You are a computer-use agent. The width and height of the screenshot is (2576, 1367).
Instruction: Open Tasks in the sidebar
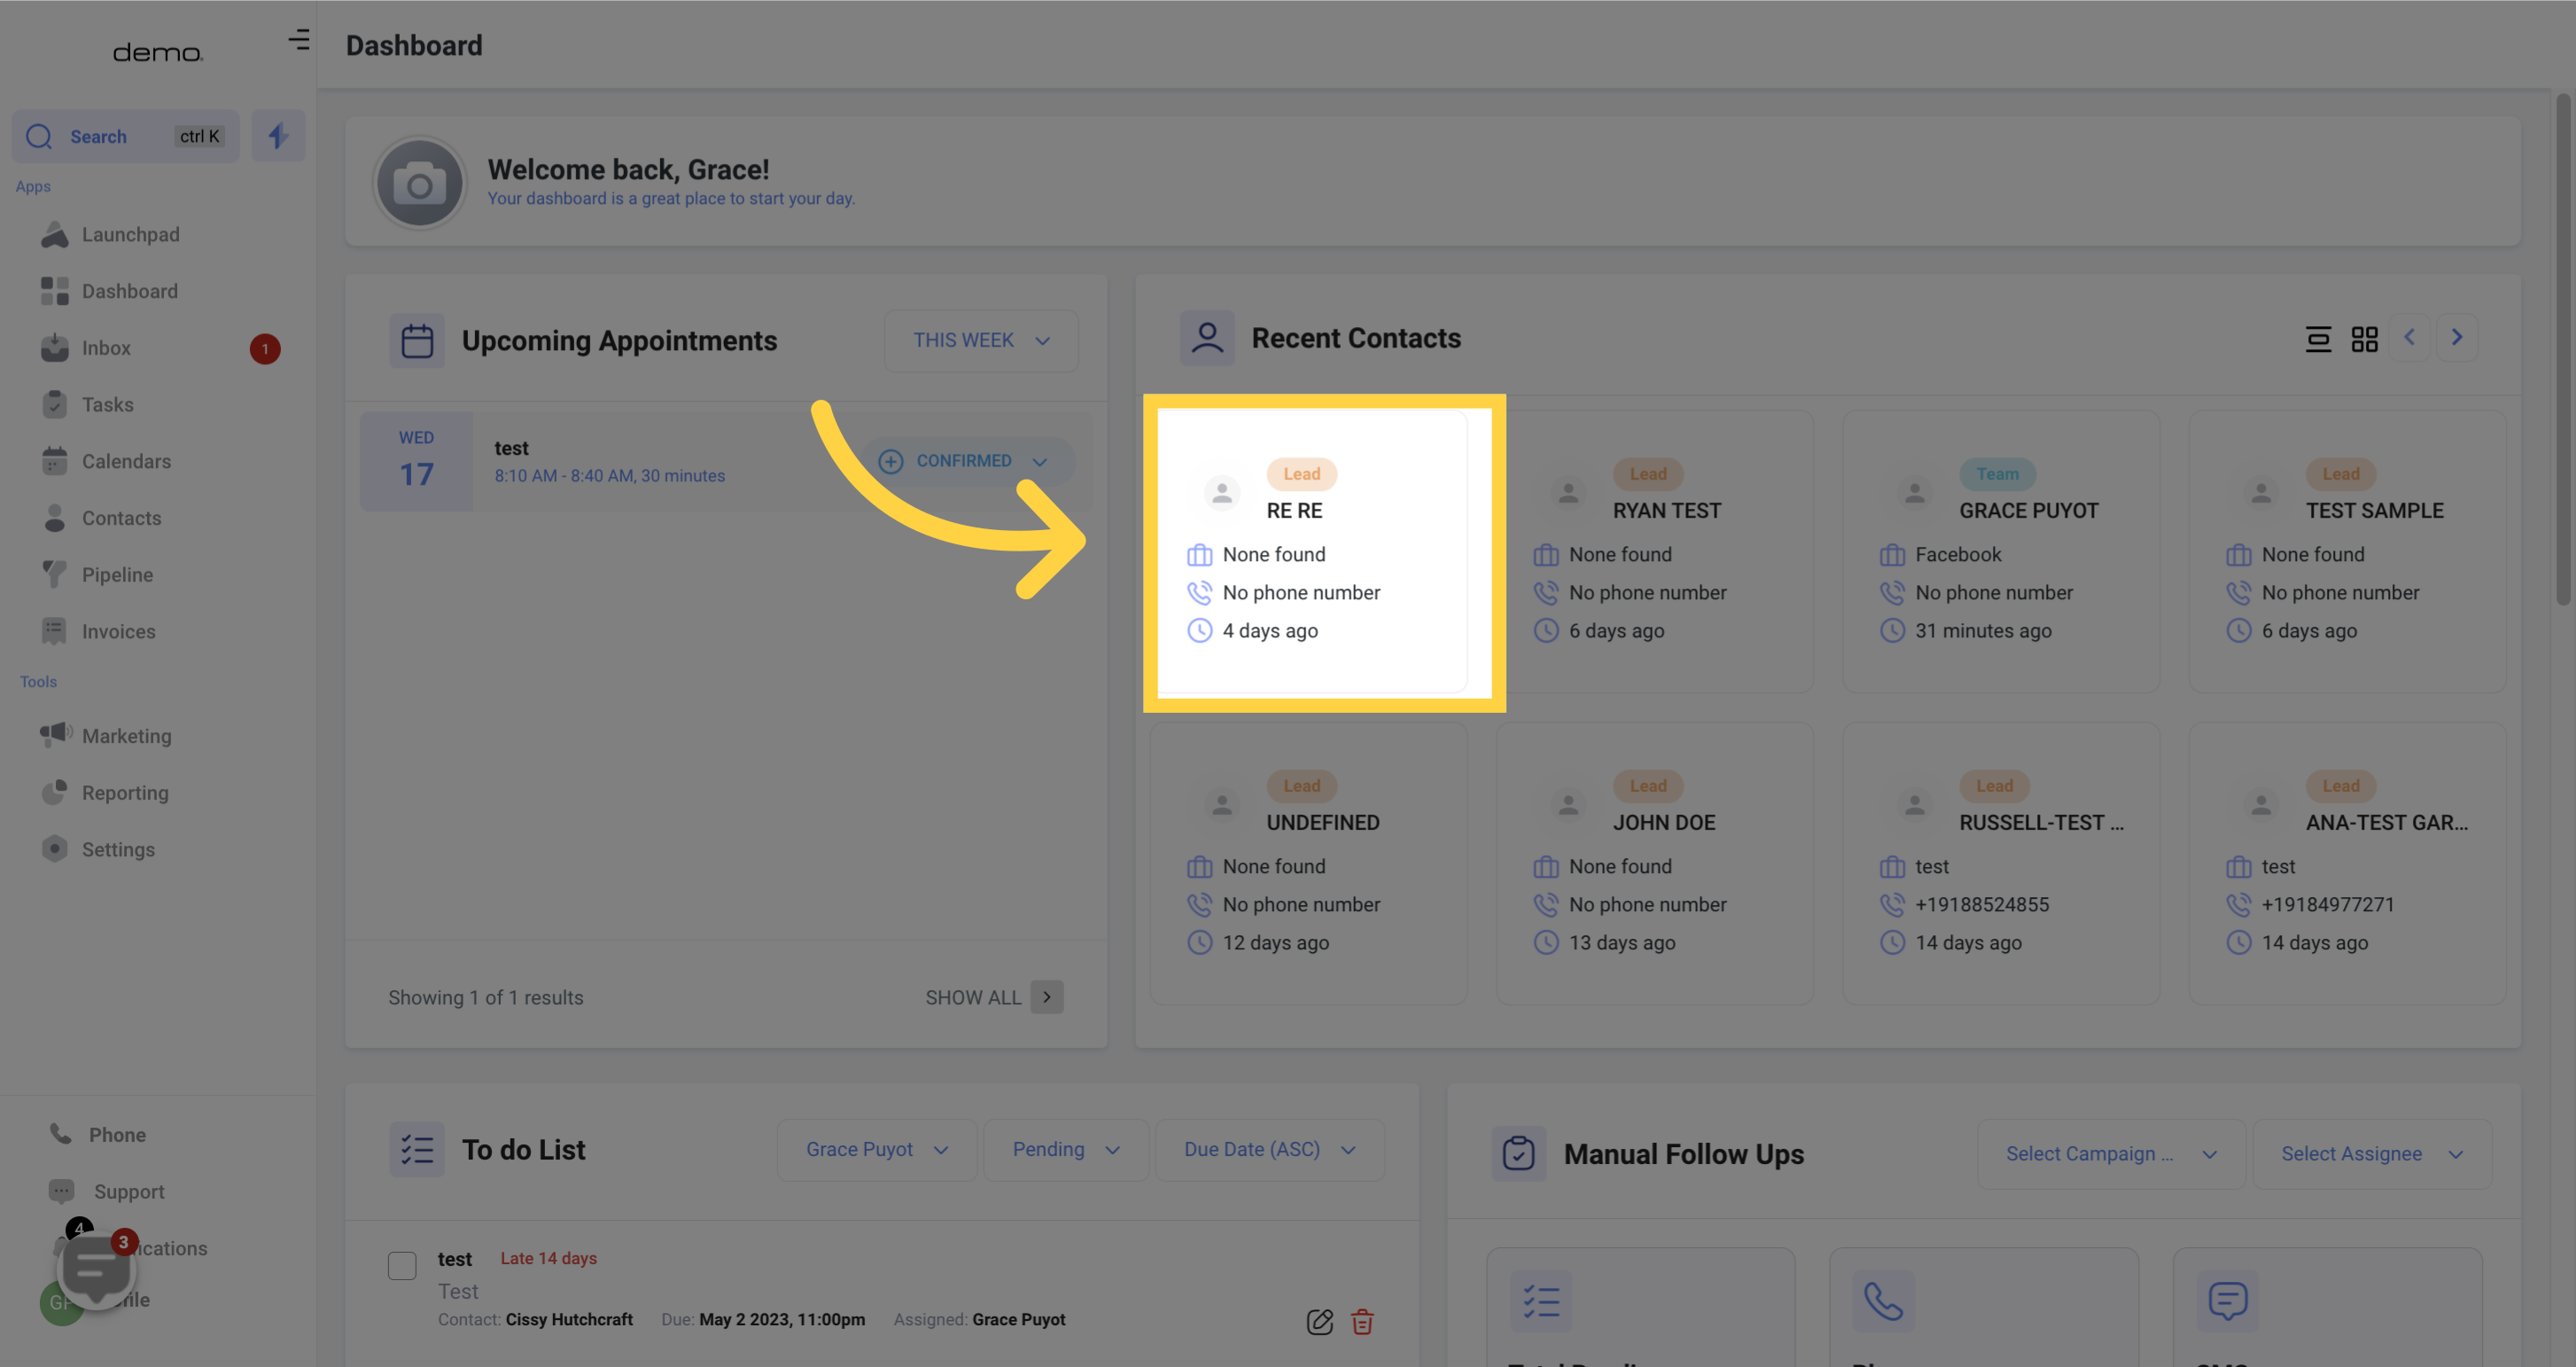[107, 404]
